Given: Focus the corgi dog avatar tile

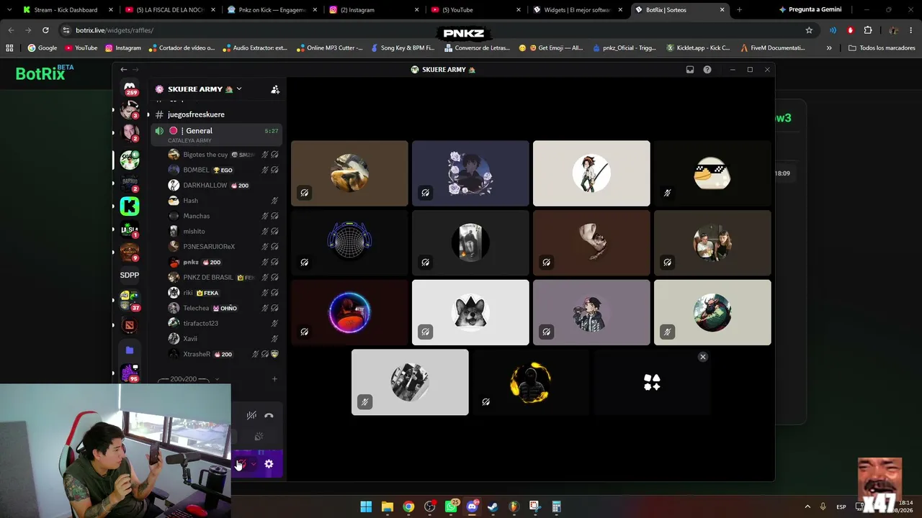Looking at the screenshot, I should (470, 312).
